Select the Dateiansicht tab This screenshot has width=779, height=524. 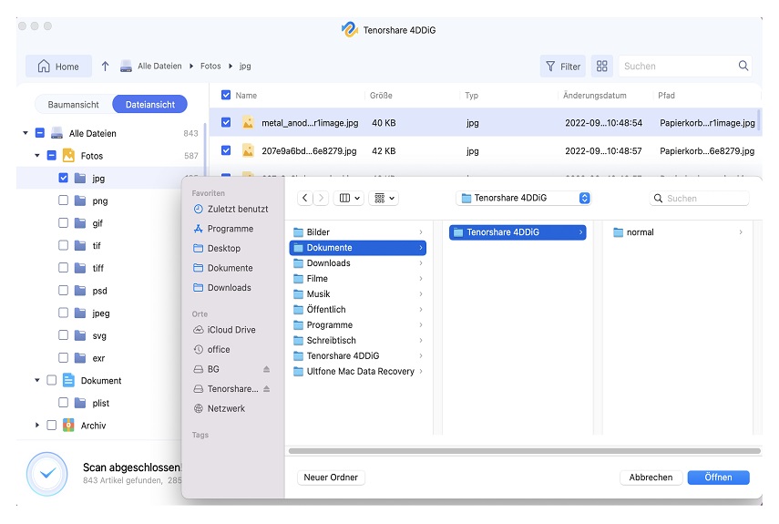pos(150,105)
